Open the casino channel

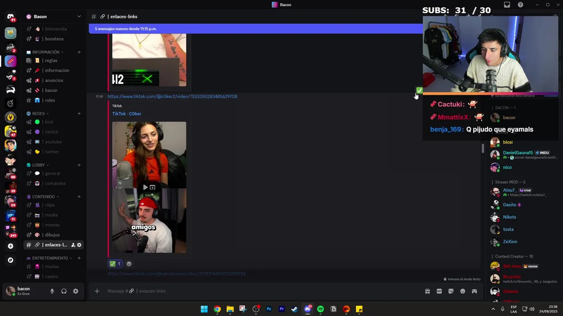click(54, 276)
